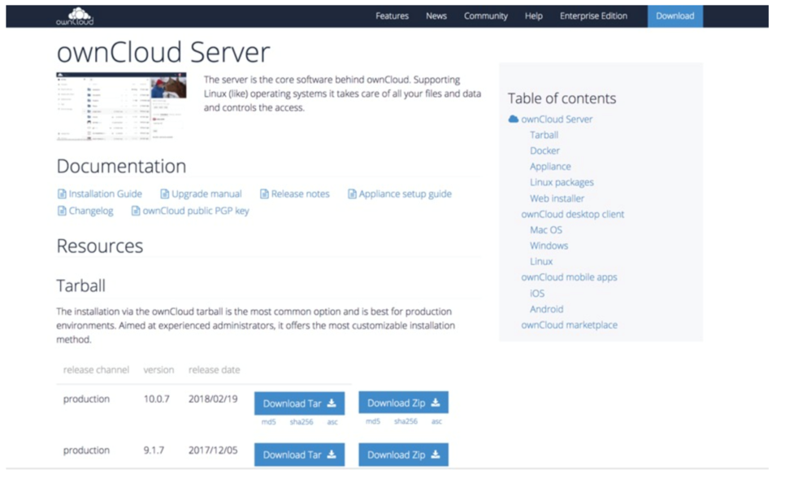This screenshot has width=785, height=479.
Task: Open the Appliance setup guide link
Action: click(405, 194)
